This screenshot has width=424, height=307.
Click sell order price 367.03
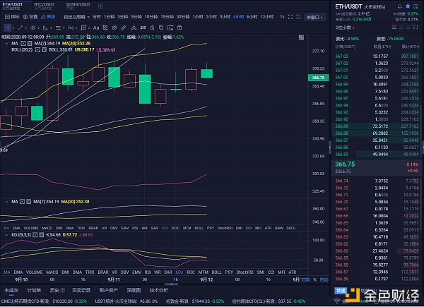pos(341,56)
